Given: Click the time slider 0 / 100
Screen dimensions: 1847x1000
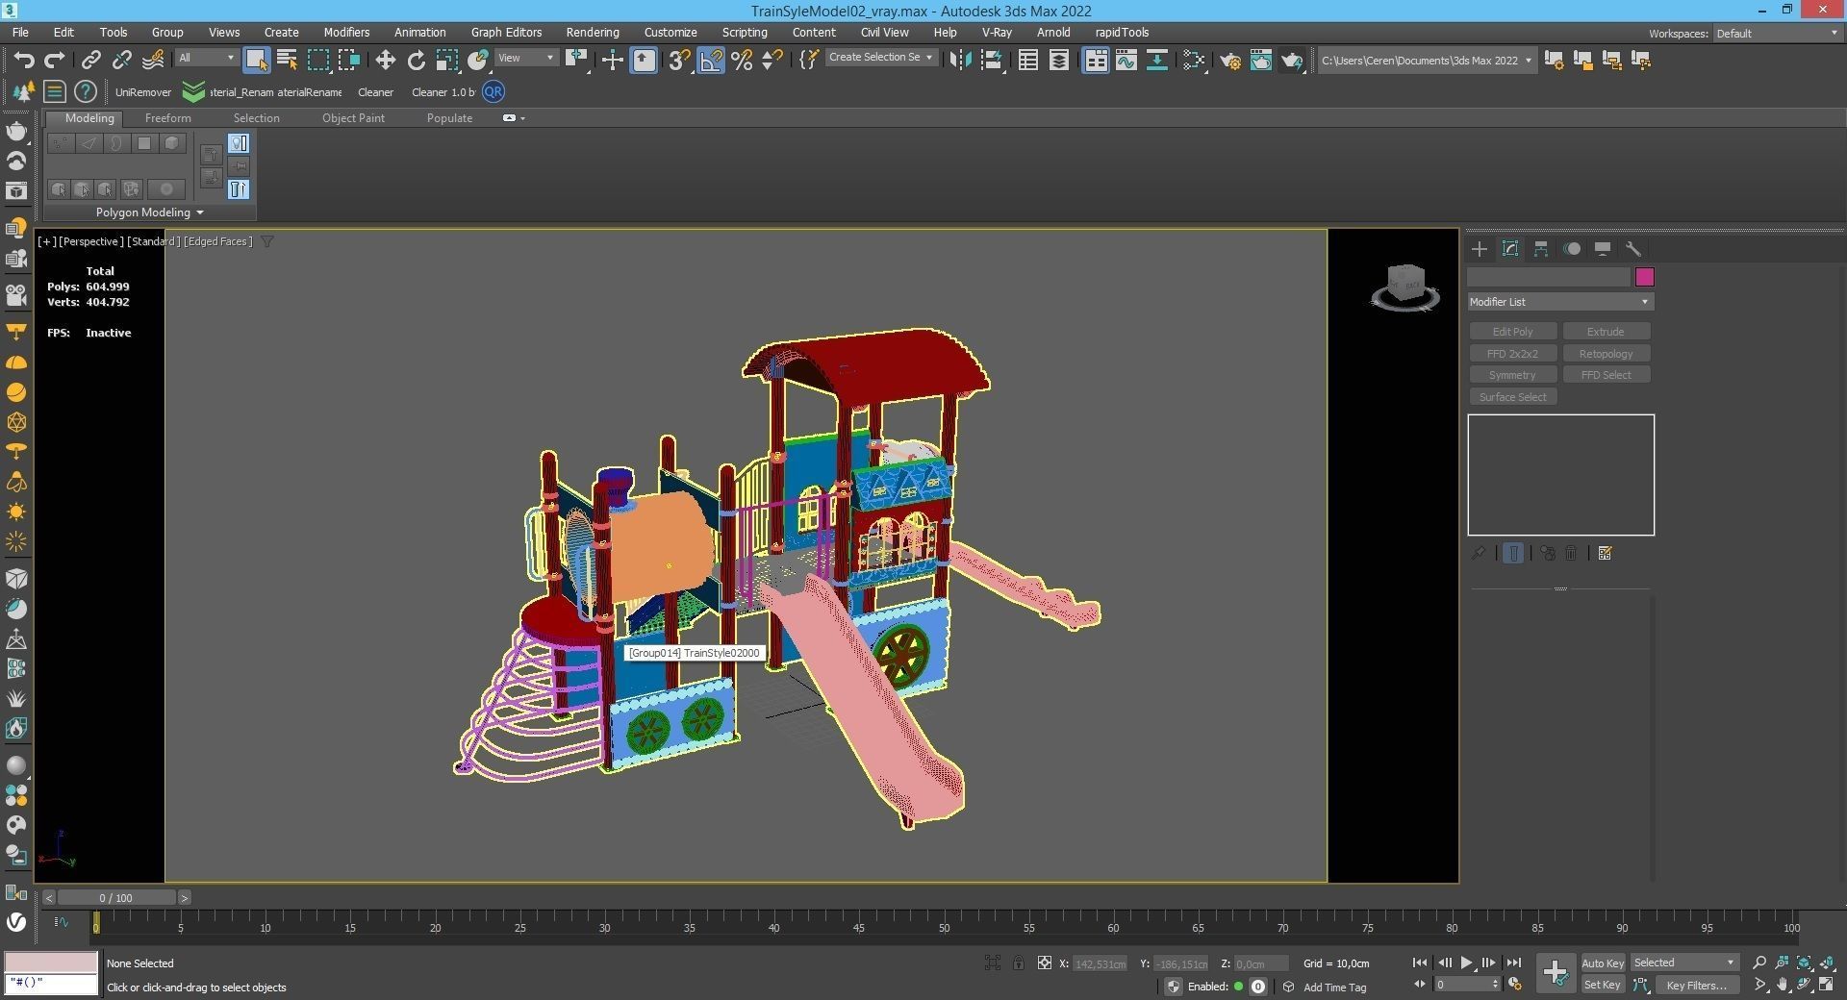Looking at the screenshot, I should (x=116, y=898).
